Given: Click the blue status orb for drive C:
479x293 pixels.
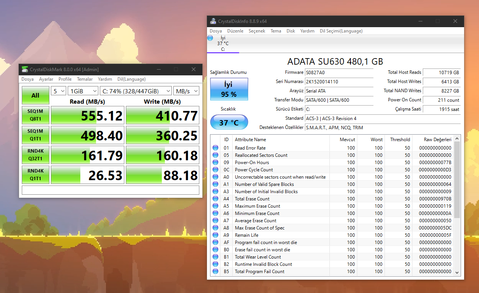Looking at the screenshot, I should tap(210, 38).
